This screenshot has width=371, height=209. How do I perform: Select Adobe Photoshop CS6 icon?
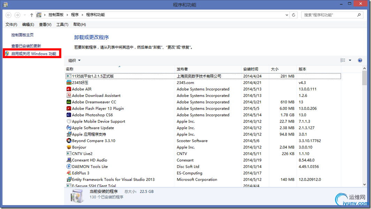coord(69,115)
